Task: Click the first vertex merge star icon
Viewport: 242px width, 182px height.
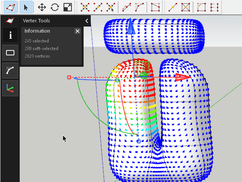Action: (x=85, y=7)
